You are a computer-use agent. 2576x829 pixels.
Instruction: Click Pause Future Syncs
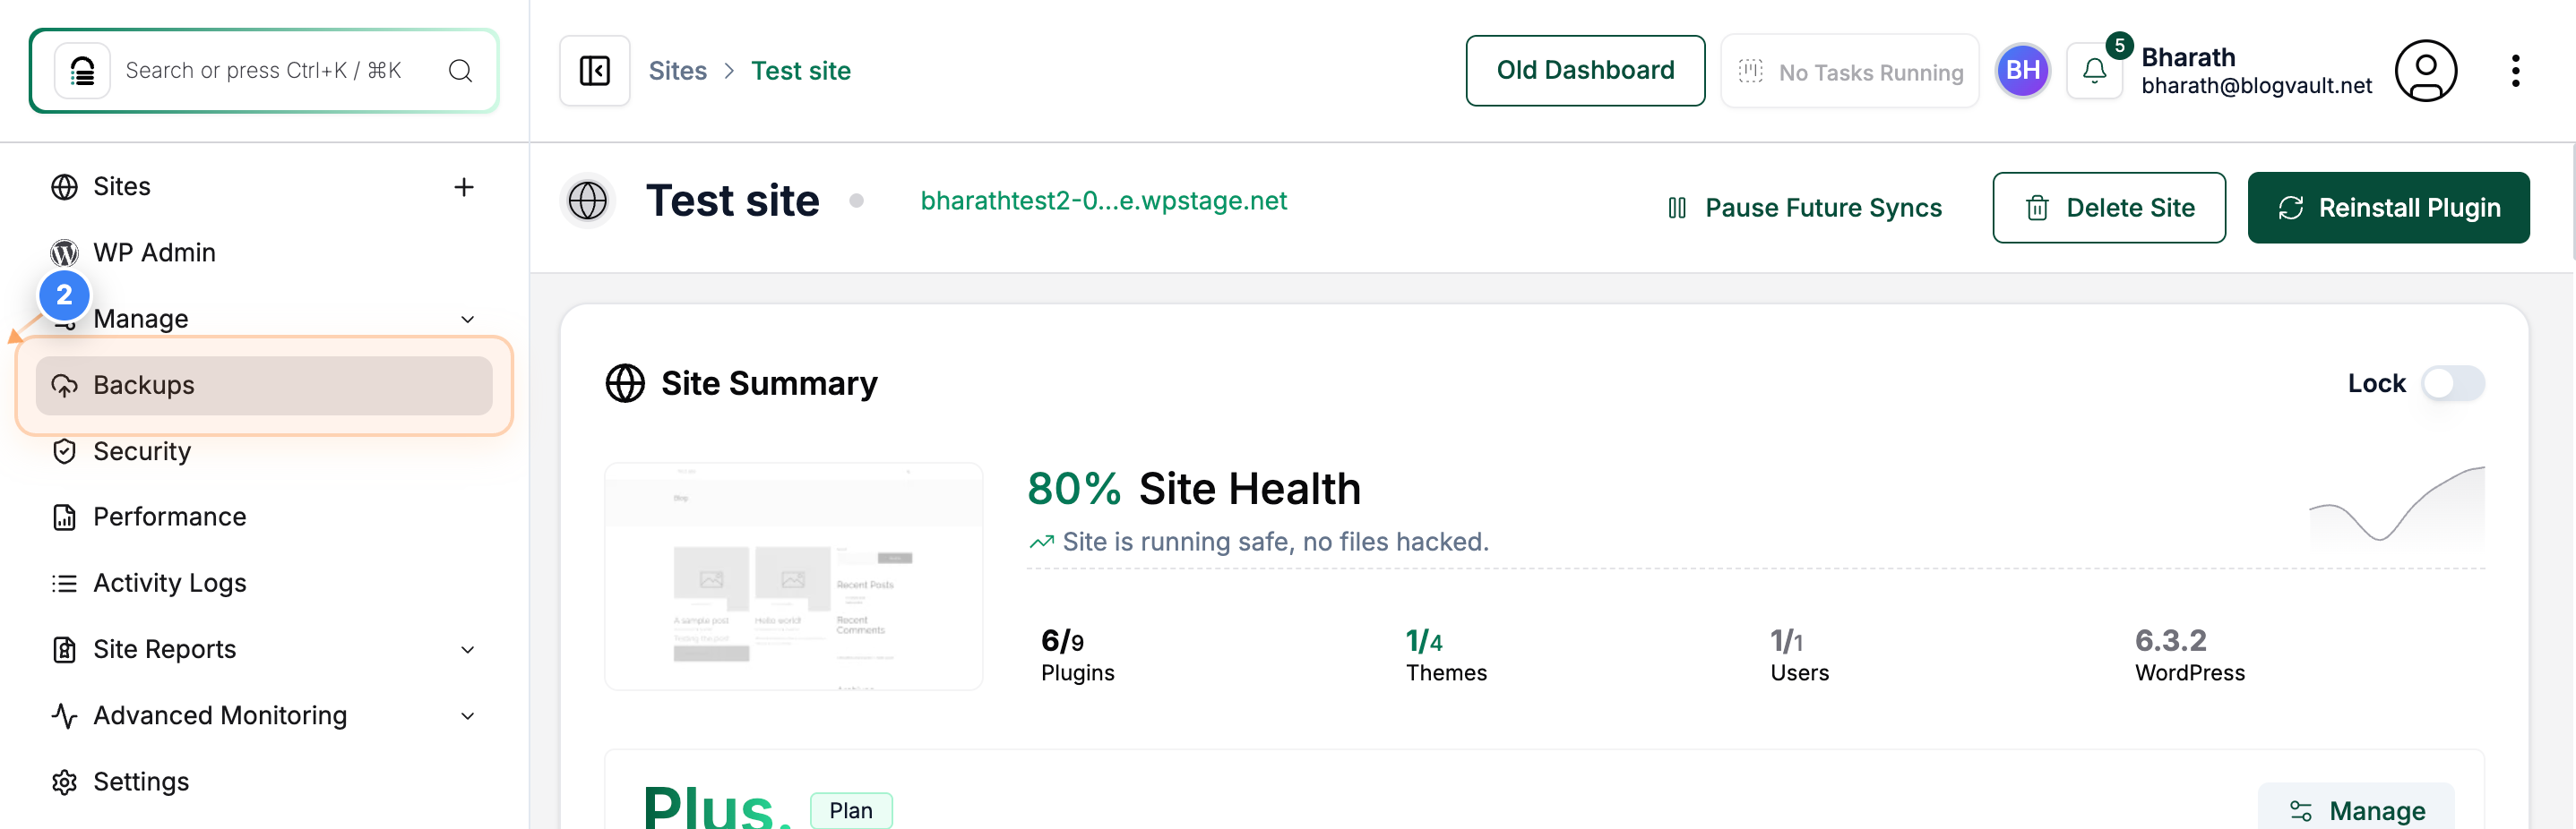[x=1805, y=208]
